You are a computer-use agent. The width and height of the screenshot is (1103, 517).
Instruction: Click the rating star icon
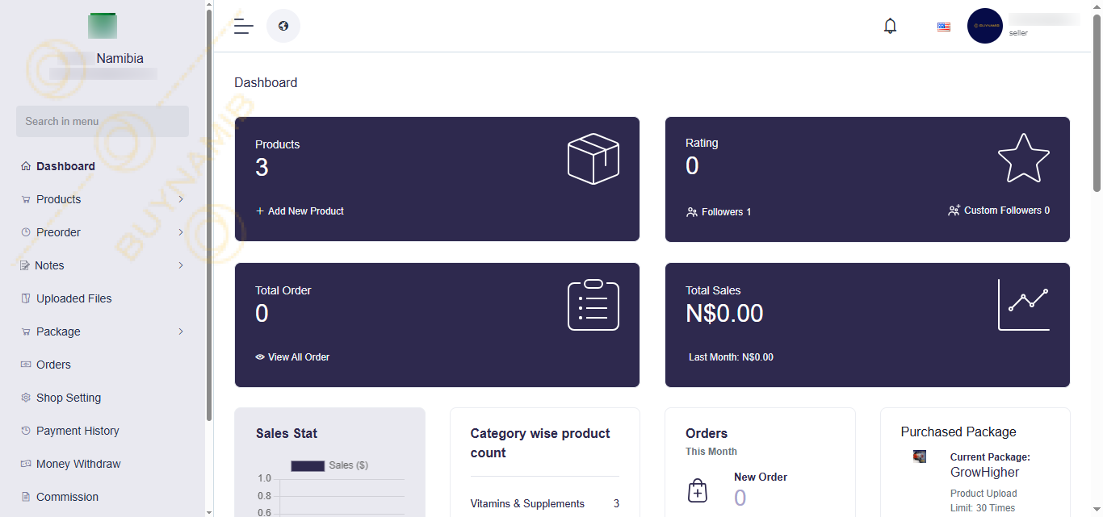[x=1023, y=158]
